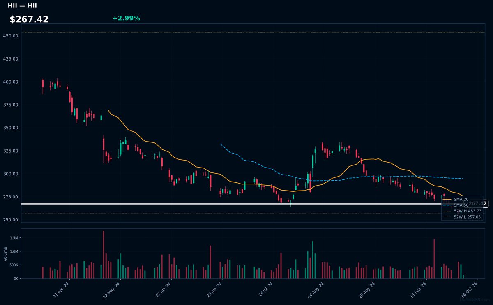Click the 1.5M volume axis label
This screenshot has width=493, height=305.
[x=14, y=238]
